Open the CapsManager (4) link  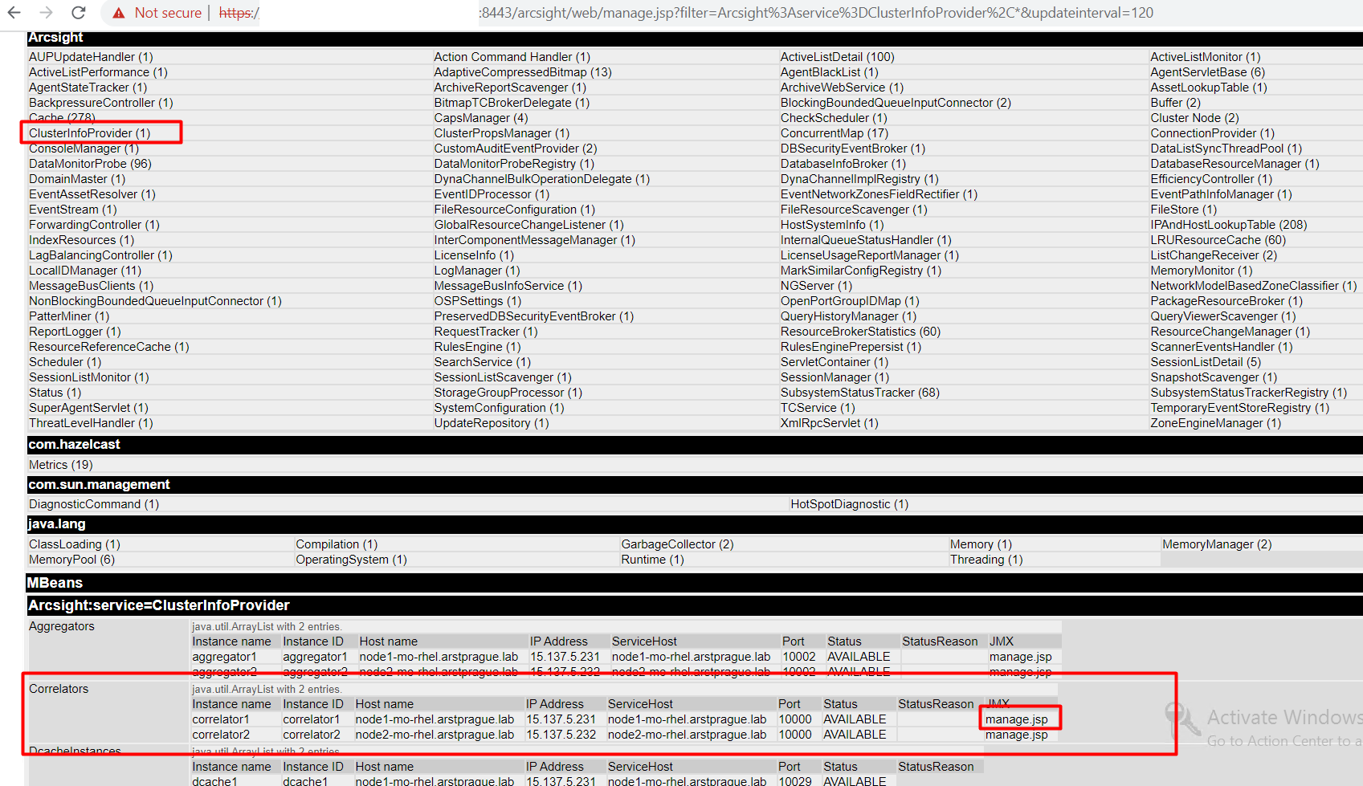click(481, 118)
